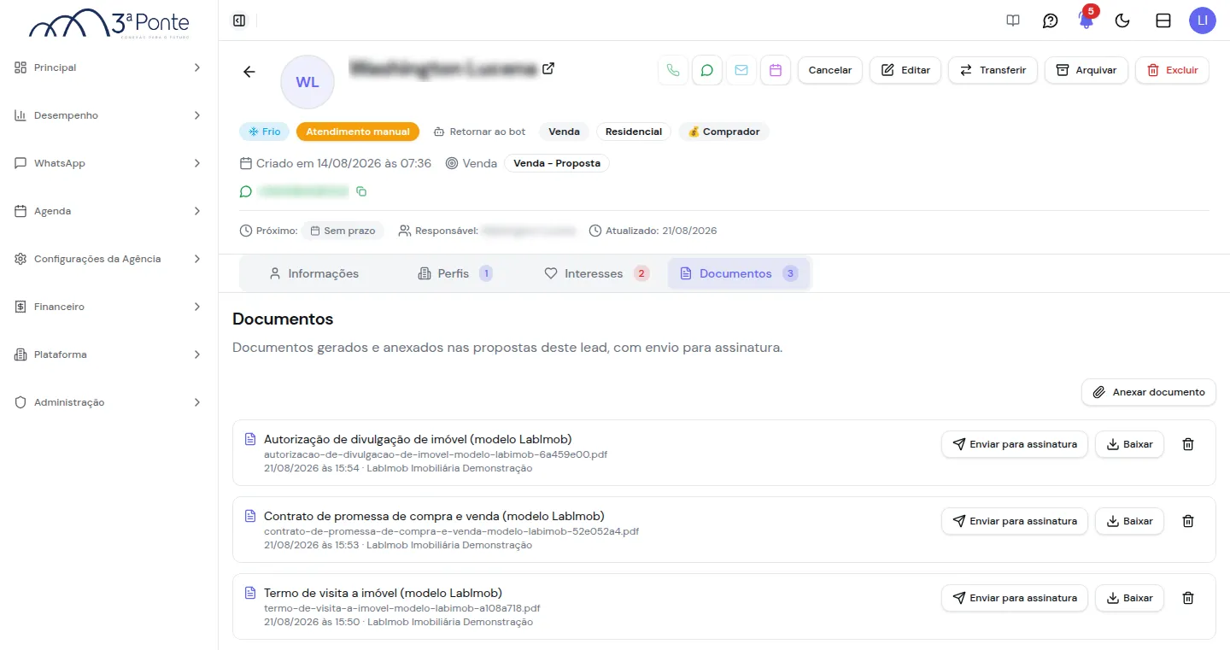Open the help chat bubble icon
Viewport: 1230px width, 650px height.
click(1051, 20)
